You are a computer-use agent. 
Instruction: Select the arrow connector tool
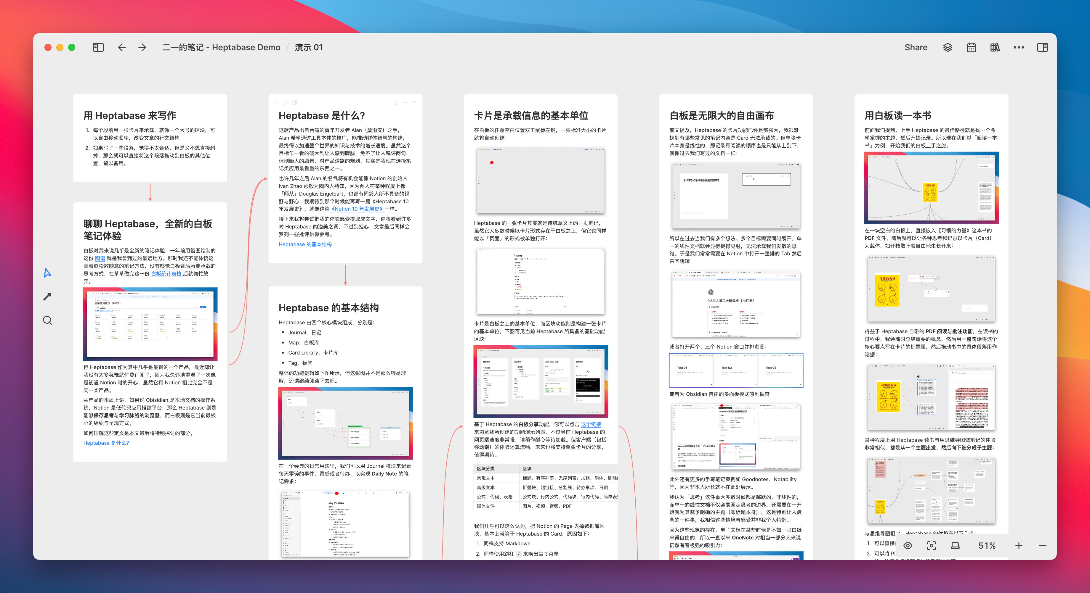(47, 297)
